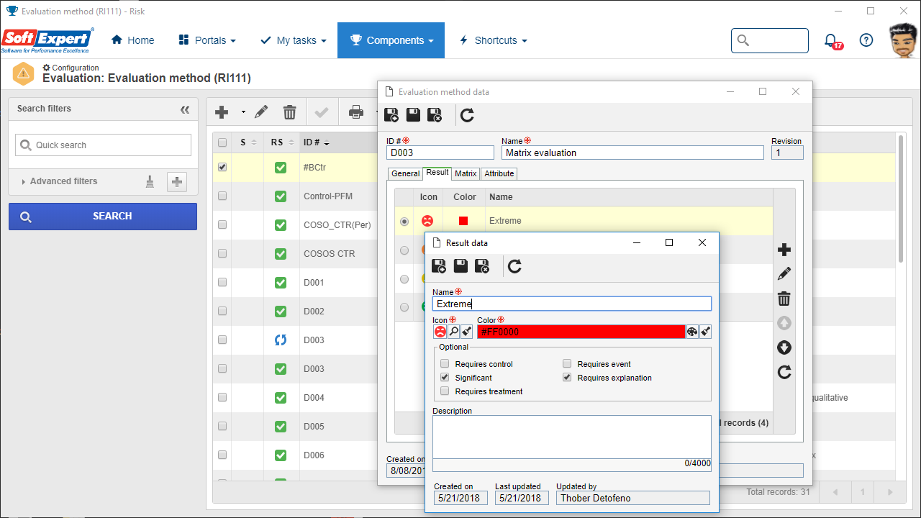
Task: Click the SEARCH button
Action: [x=103, y=216]
